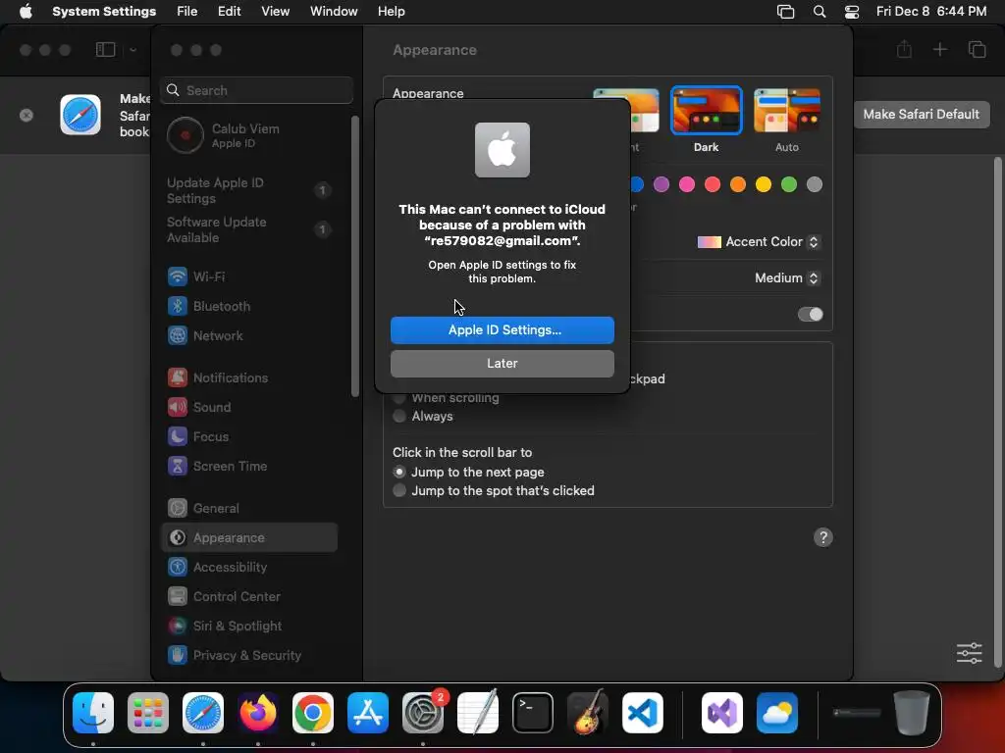1005x753 pixels.
Task: Dismiss the Safari default banner close icon
Action: 26,116
